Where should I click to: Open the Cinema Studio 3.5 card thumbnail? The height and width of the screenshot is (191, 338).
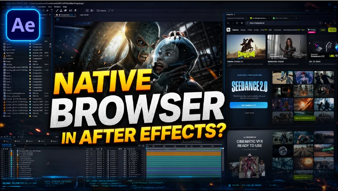pos(246,47)
